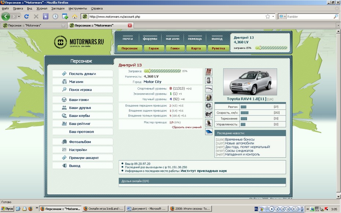This screenshot has height=213, width=341.
Task: Switch to Документ1 Microsoft Word taskbar item
Action: (147, 209)
